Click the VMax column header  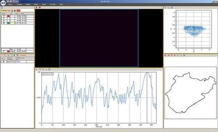tap(23, 14)
